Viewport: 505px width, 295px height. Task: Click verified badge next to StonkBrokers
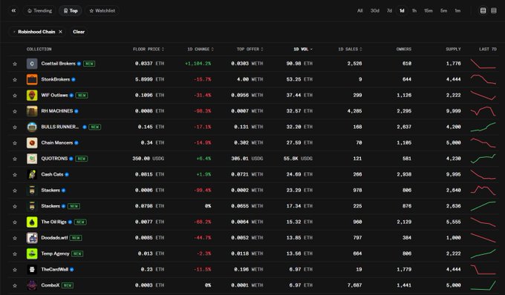click(x=74, y=80)
